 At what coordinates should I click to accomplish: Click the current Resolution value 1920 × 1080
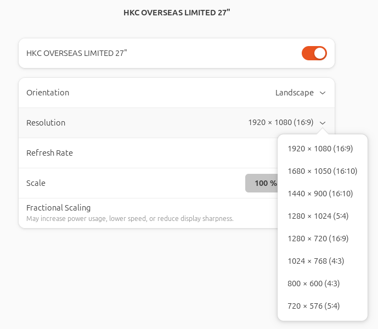tap(280, 123)
